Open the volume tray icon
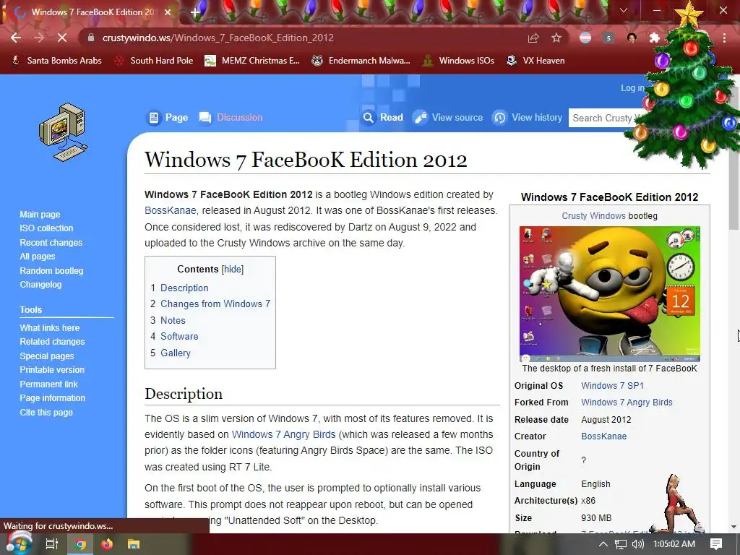The height and width of the screenshot is (555, 740). pos(637,544)
